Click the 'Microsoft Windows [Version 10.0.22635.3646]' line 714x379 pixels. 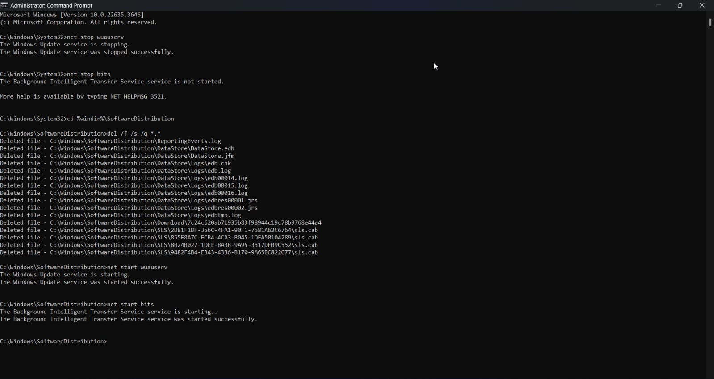72,15
